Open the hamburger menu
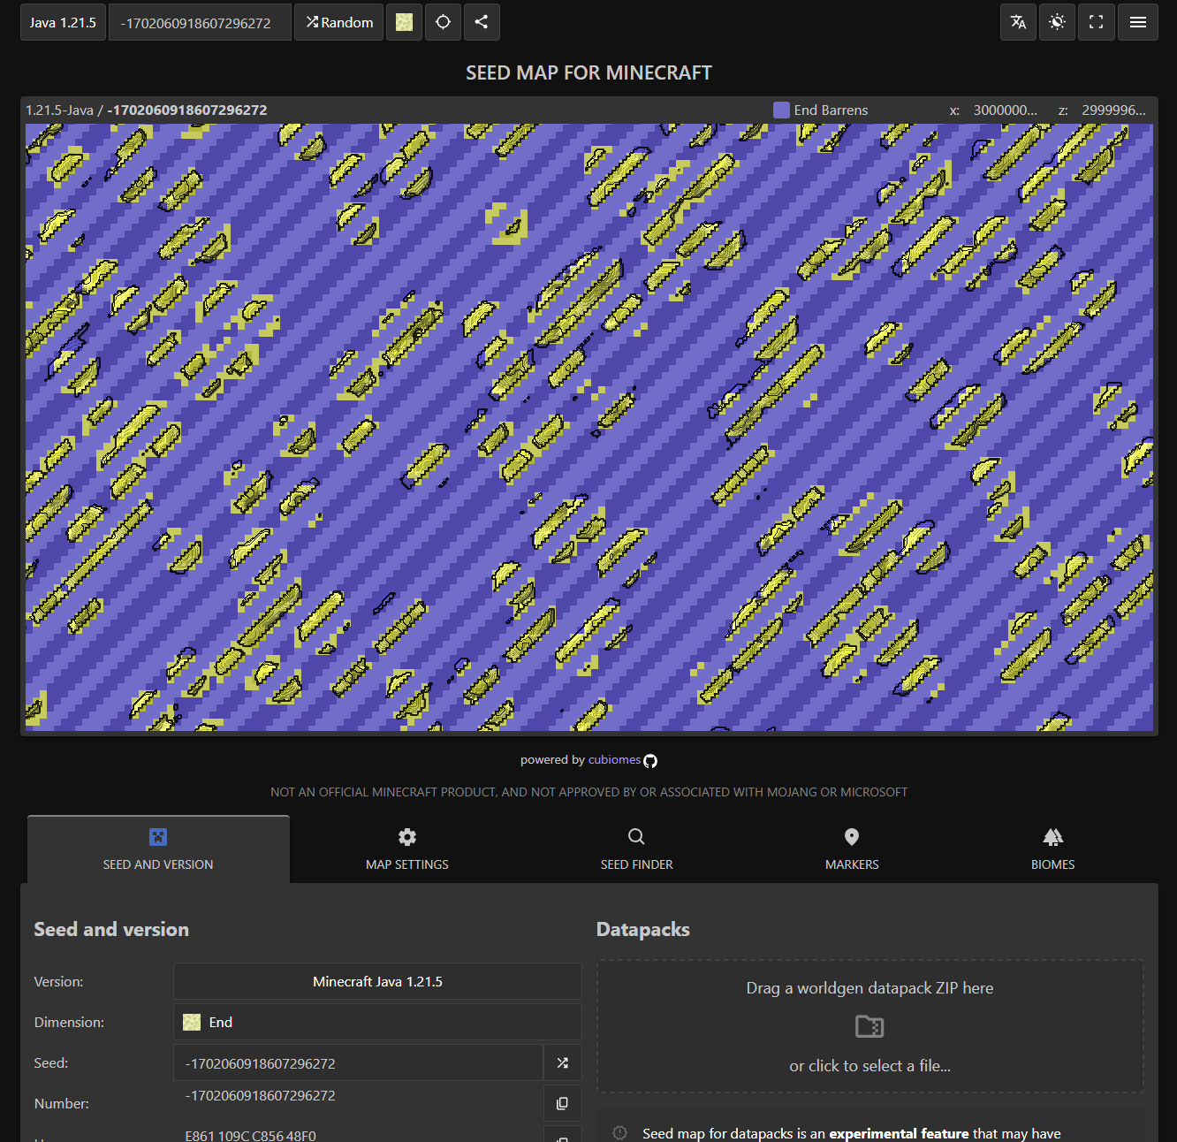Image resolution: width=1177 pixels, height=1142 pixels. click(x=1137, y=22)
